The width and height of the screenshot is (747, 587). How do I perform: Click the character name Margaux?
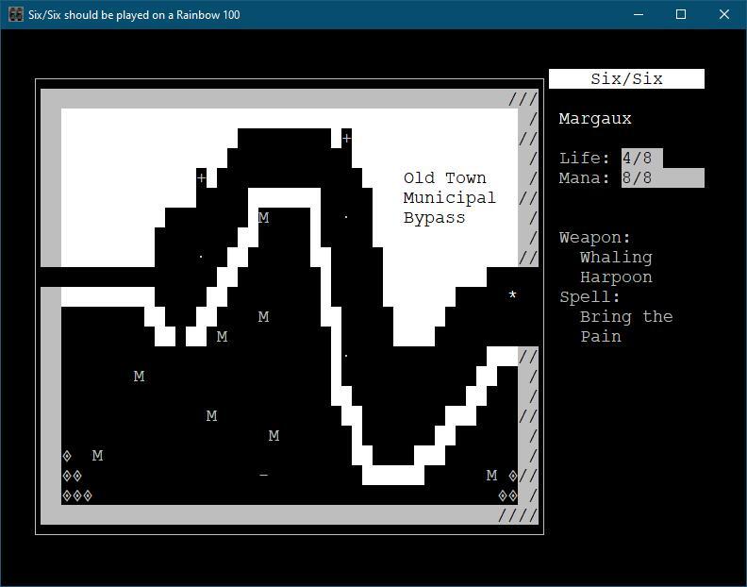tap(595, 119)
